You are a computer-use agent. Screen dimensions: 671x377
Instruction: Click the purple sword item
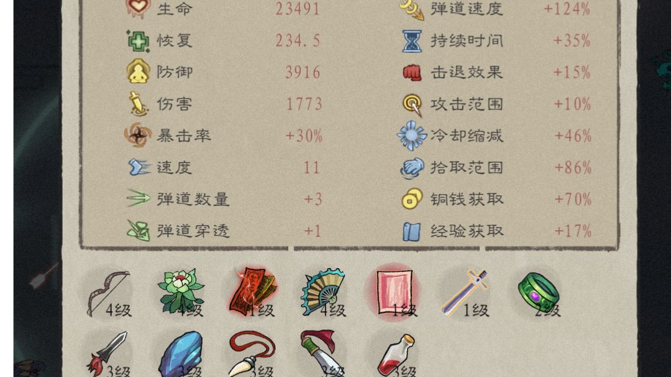coord(465,292)
